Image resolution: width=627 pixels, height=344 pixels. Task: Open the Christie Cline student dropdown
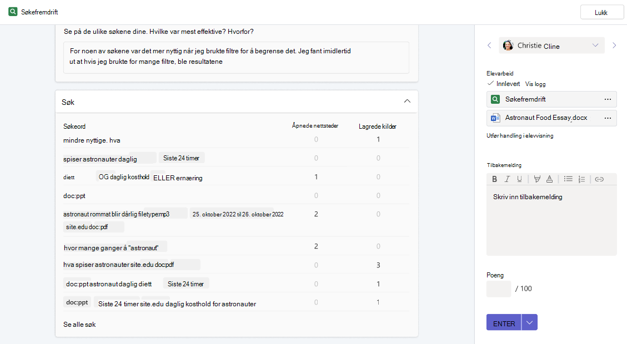[x=551, y=45]
